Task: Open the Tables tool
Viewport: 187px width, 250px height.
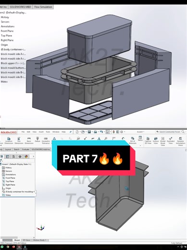Action: [140, 138]
